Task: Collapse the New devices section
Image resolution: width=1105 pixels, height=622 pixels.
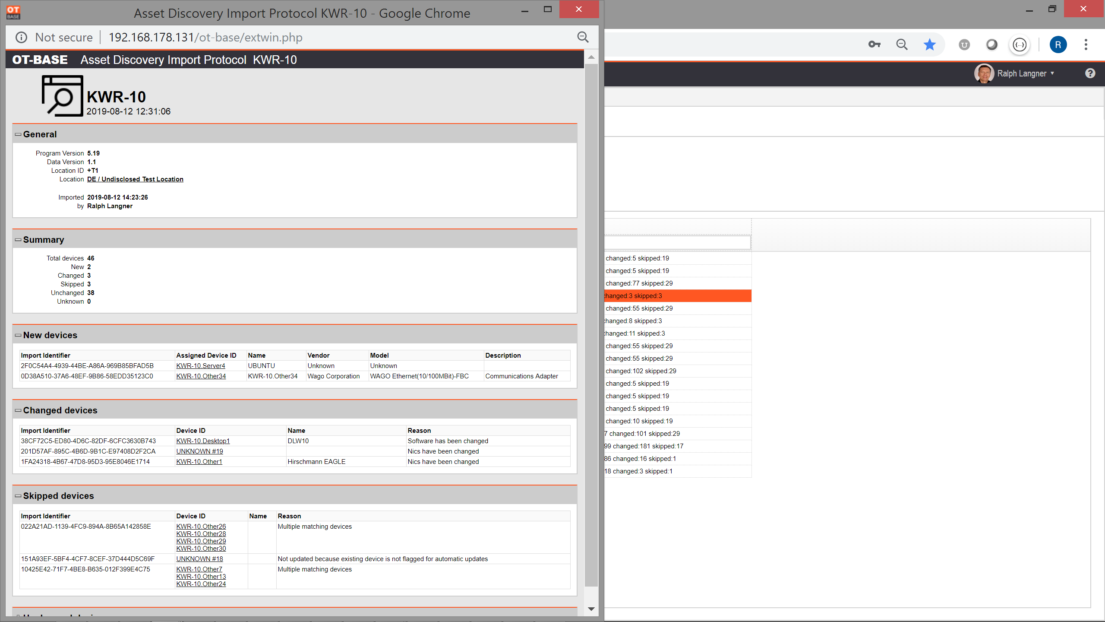Action: click(x=18, y=335)
